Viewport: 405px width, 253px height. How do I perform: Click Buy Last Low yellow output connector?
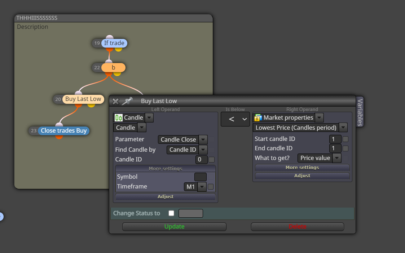point(91,105)
